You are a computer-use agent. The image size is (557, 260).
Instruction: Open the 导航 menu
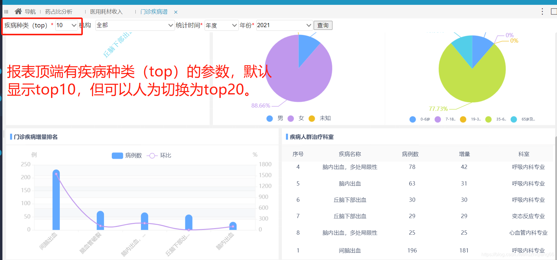coord(30,12)
